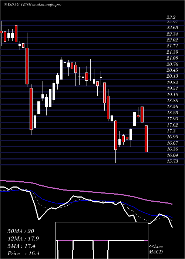Select the 20.13 price label

pyautogui.click(x=172, y=76)
